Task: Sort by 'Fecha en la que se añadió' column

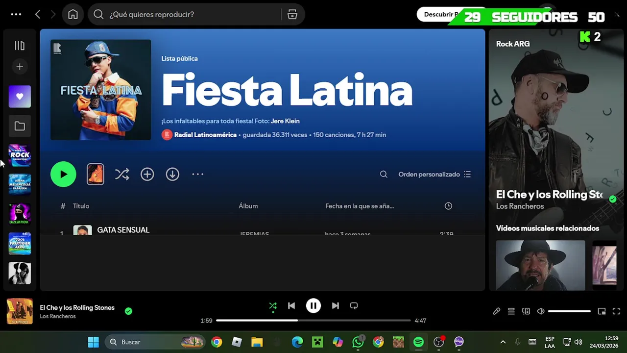Action: click(360, 206)
